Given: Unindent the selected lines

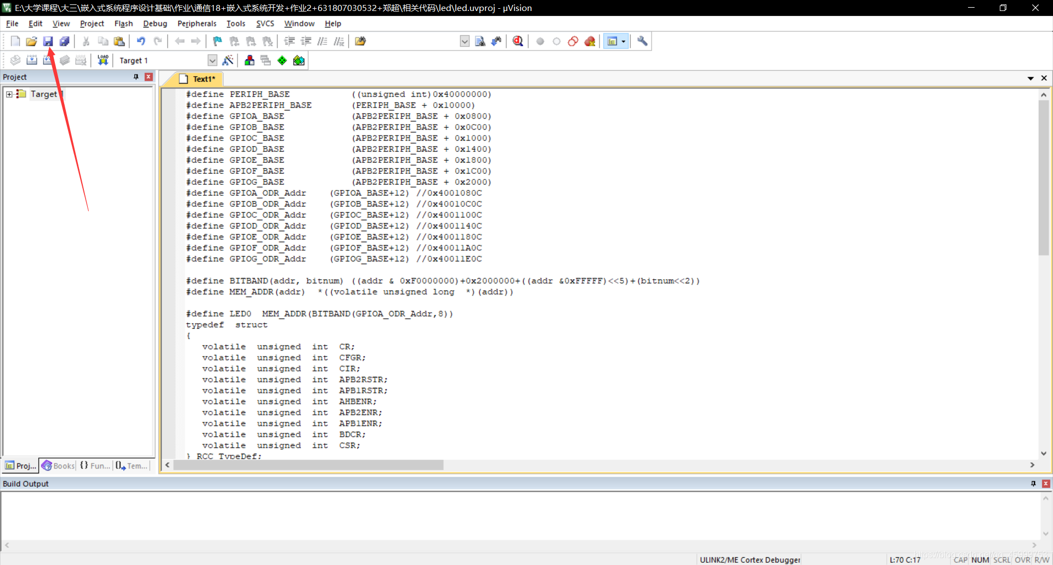Looking at the screenshot, I should point(306,41).
